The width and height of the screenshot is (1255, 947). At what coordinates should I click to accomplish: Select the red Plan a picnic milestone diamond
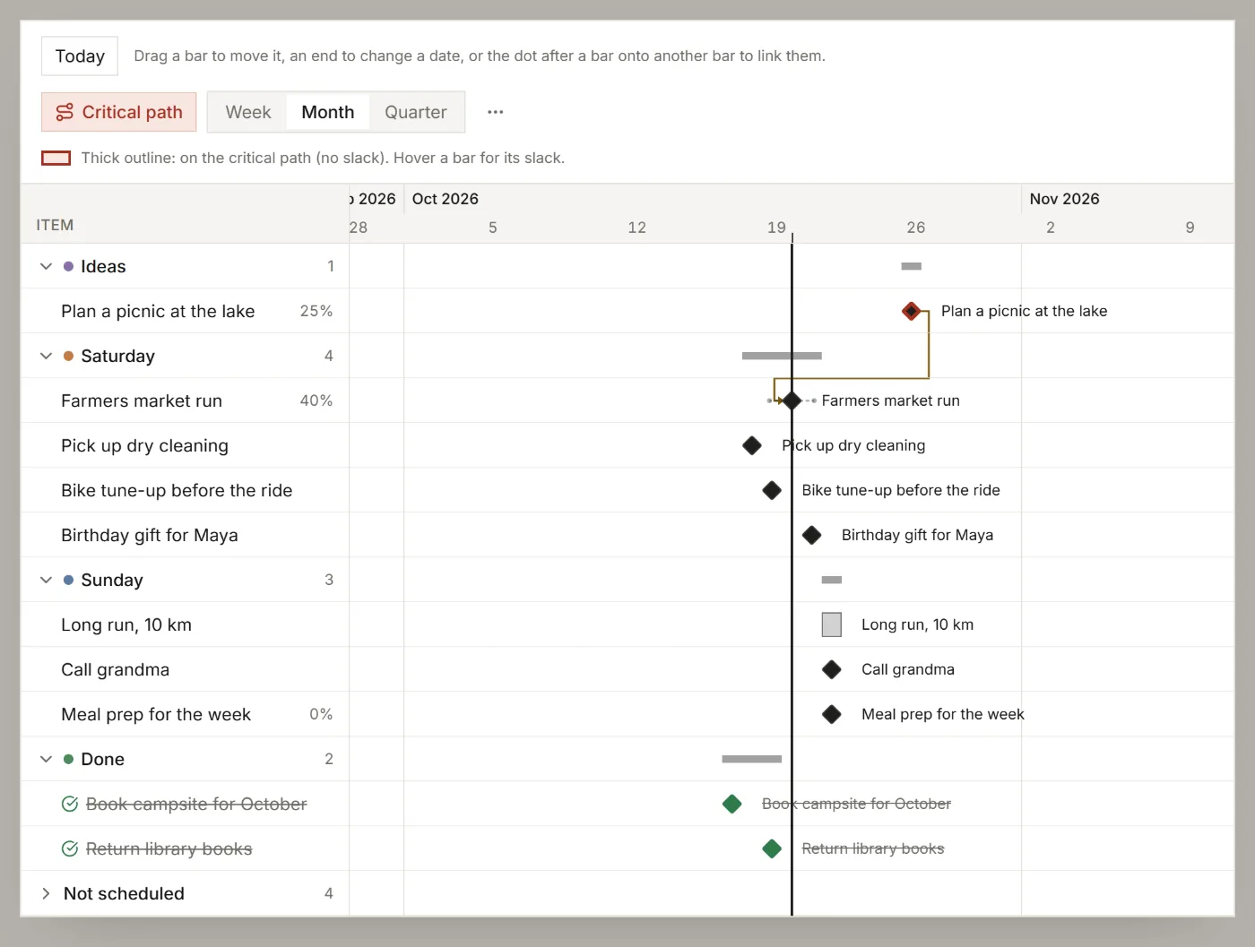912,311
